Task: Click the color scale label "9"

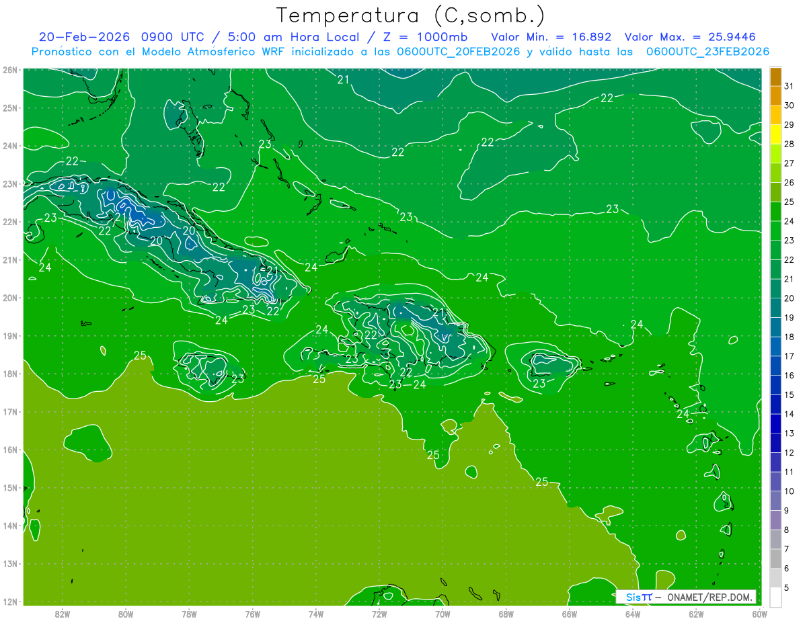Action: point(786,511)
